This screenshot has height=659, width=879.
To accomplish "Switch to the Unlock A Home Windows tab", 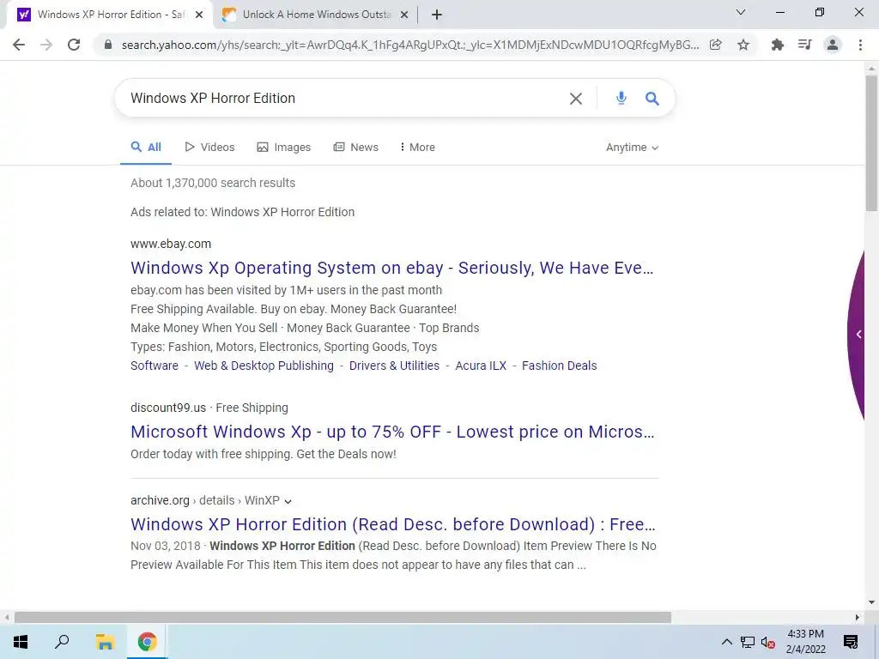I will click(316, 15).
